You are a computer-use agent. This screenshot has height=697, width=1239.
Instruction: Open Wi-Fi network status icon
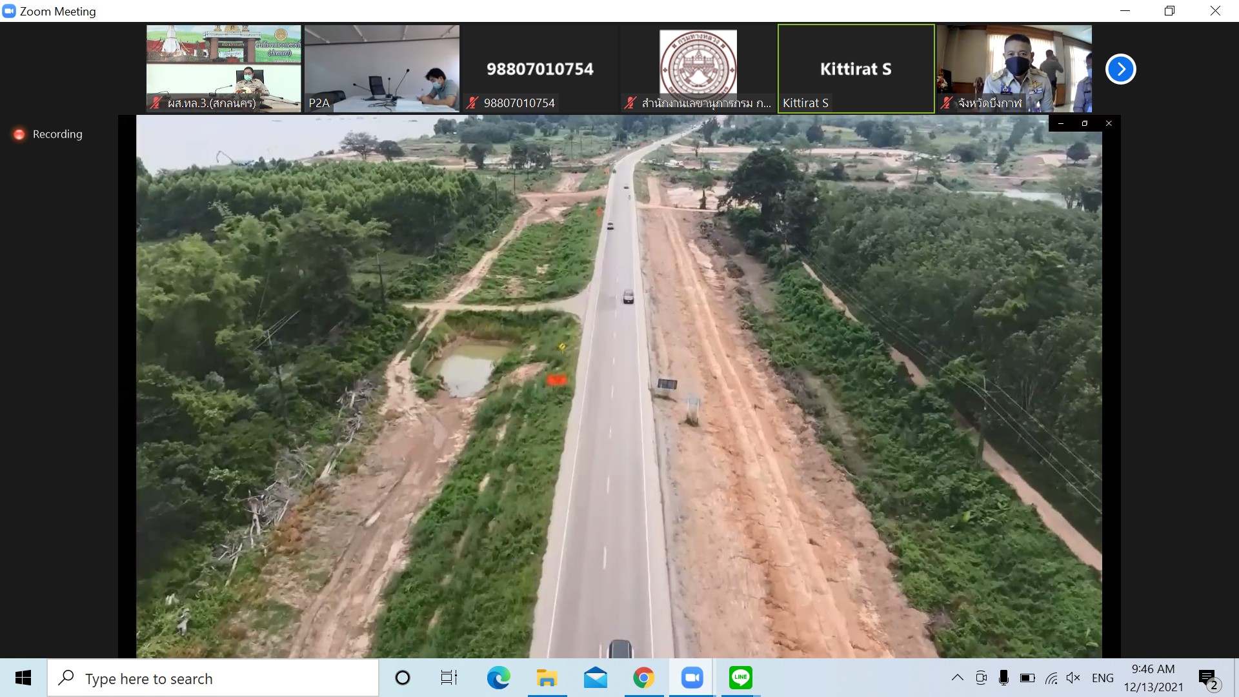point(1051,678)
